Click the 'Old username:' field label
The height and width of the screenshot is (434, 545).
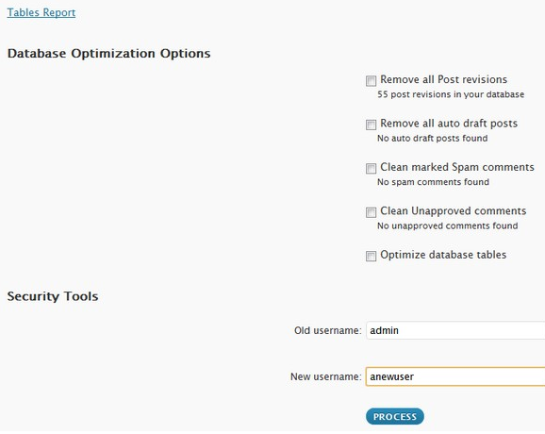[328, 330]
